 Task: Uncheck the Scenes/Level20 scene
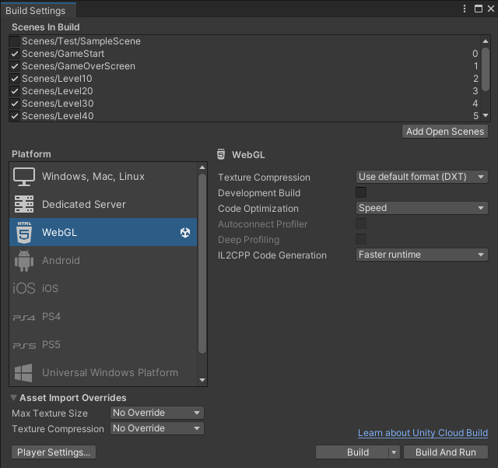click(15, 91)
